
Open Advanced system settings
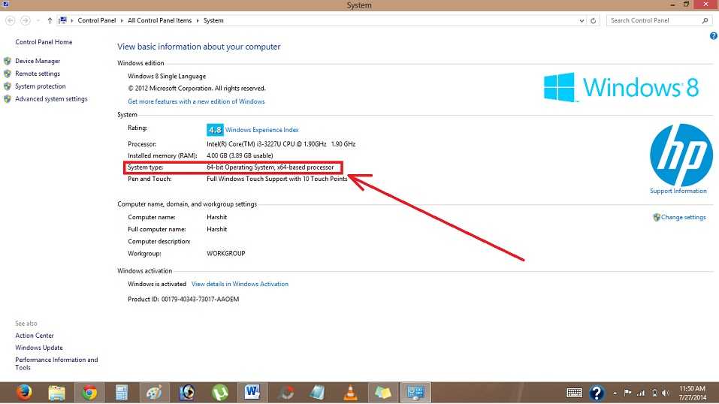click(x=51, y=98)
